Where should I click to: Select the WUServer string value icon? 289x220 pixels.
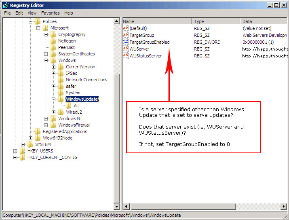(126, 49)
